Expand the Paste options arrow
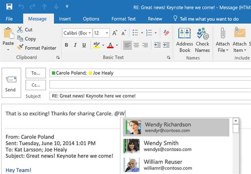The image size is (251, 174). (8, 50)
